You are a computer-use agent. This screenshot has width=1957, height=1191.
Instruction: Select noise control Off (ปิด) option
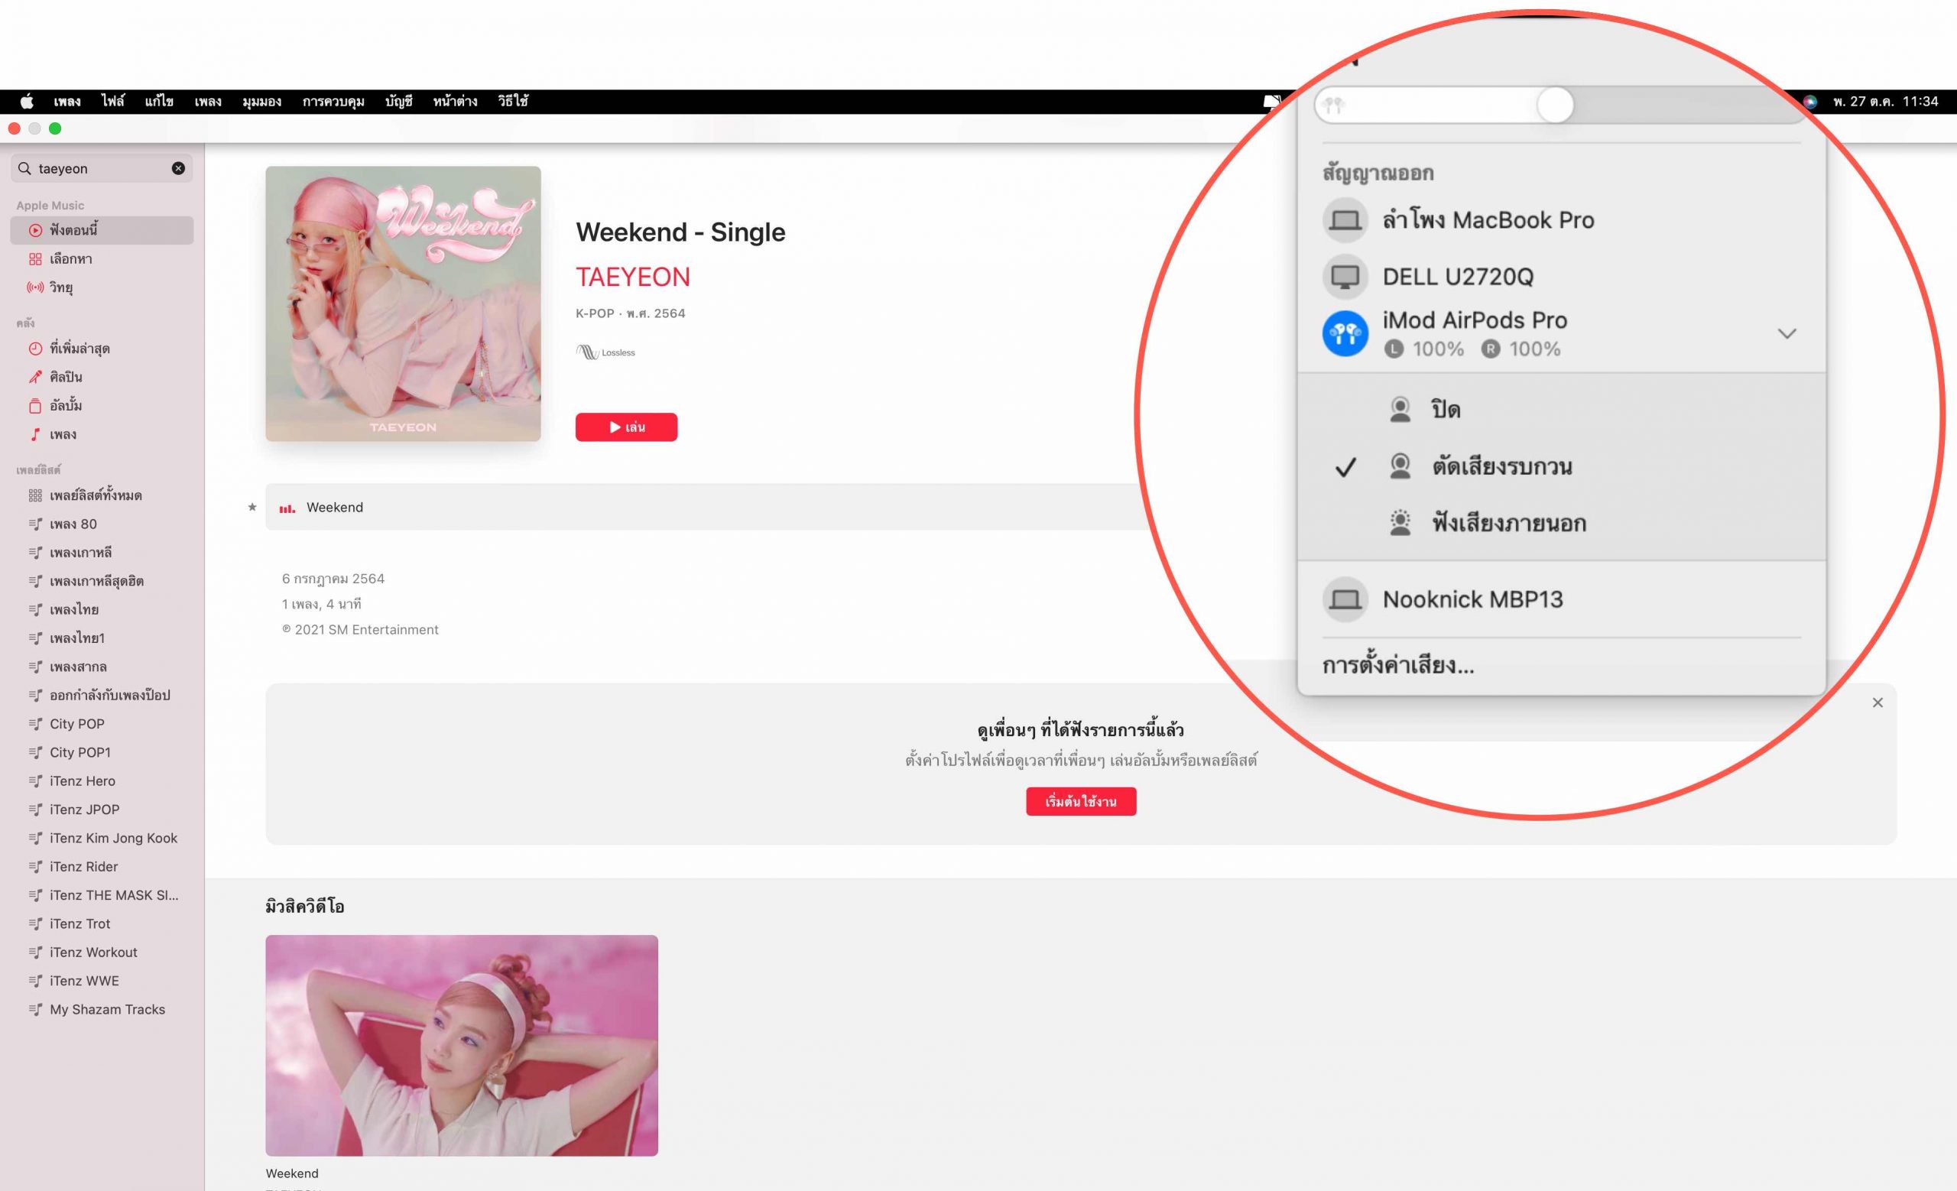(x=1445, y=410)
